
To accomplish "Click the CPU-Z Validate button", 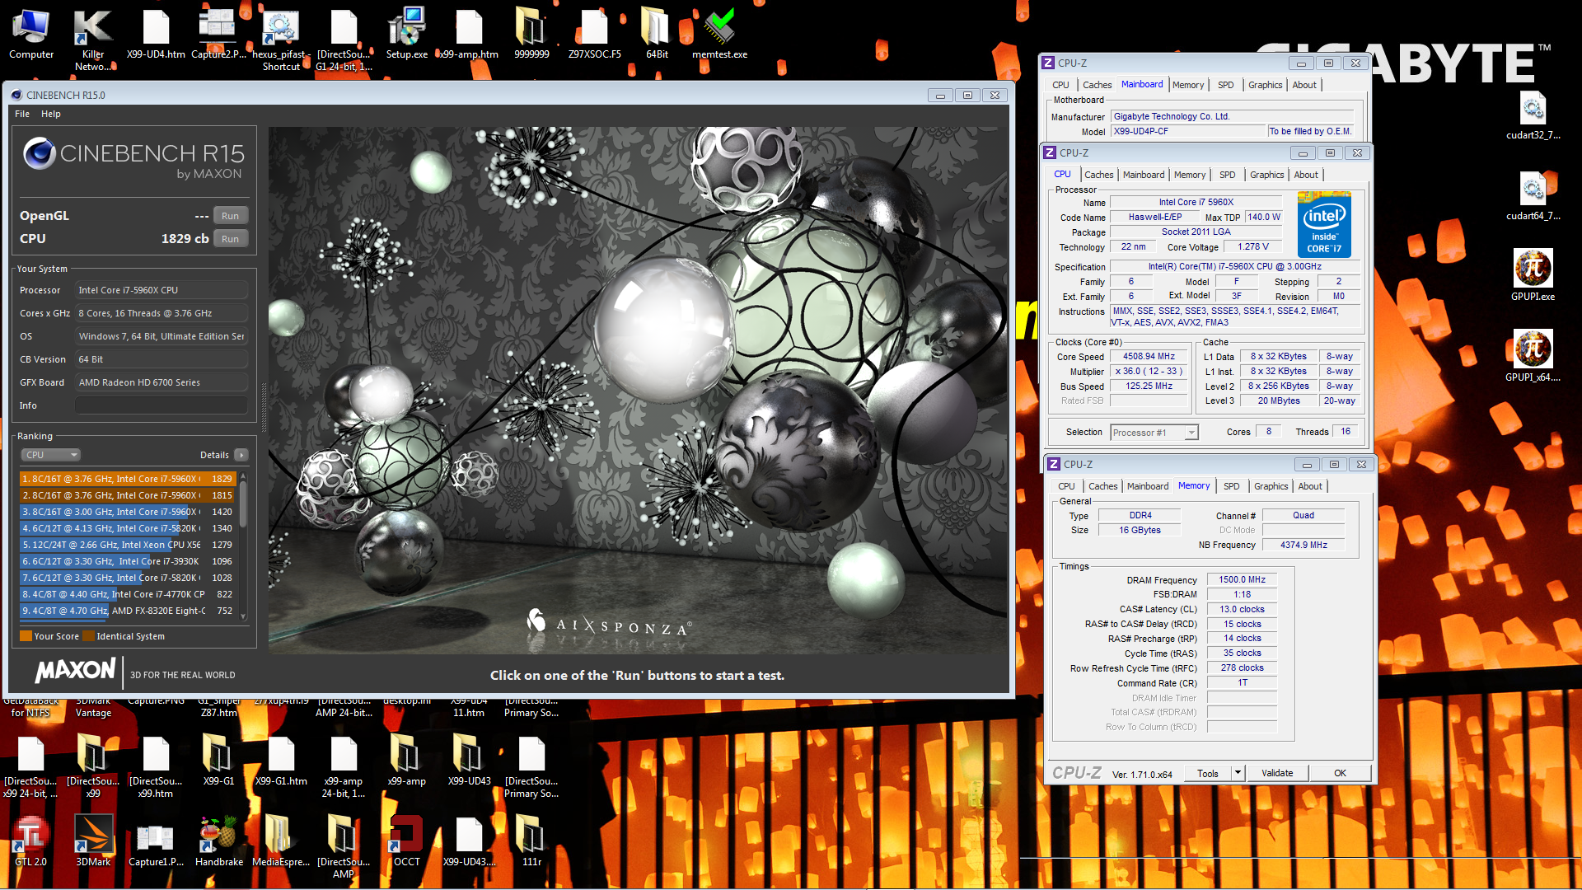I will click(1277, 773).
